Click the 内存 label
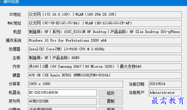The height and width of the screenshot is (110, 187). 16,66
